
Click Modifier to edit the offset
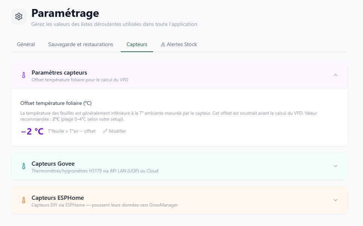115,131
